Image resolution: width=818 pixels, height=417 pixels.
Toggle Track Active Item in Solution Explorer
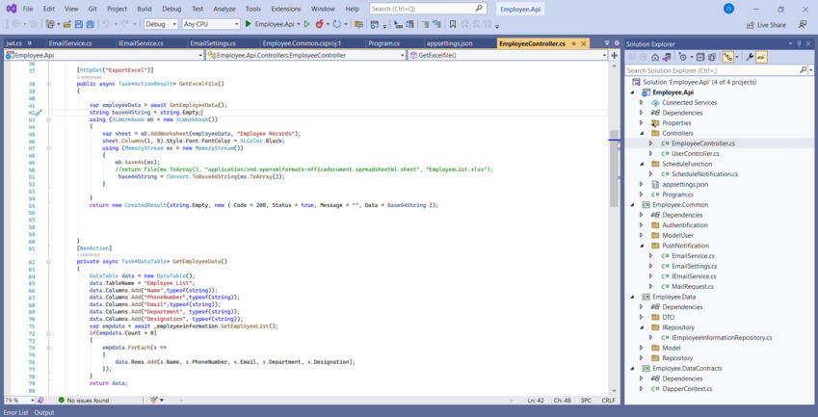pyautogui.click(x=729, y=57)
